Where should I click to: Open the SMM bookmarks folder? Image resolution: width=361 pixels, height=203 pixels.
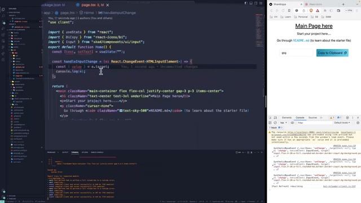pos(326,17)
